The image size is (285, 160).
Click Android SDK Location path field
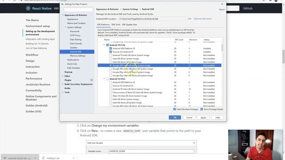[x=152, y=19]
